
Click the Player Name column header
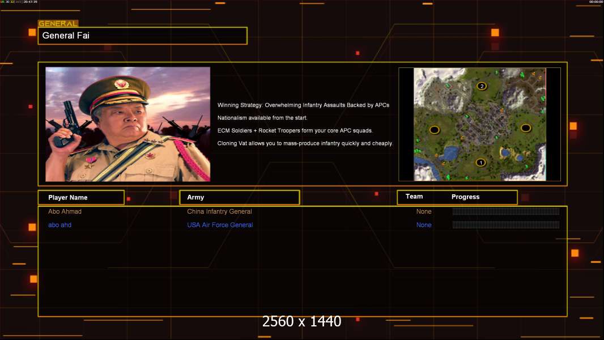coord(81,198)
